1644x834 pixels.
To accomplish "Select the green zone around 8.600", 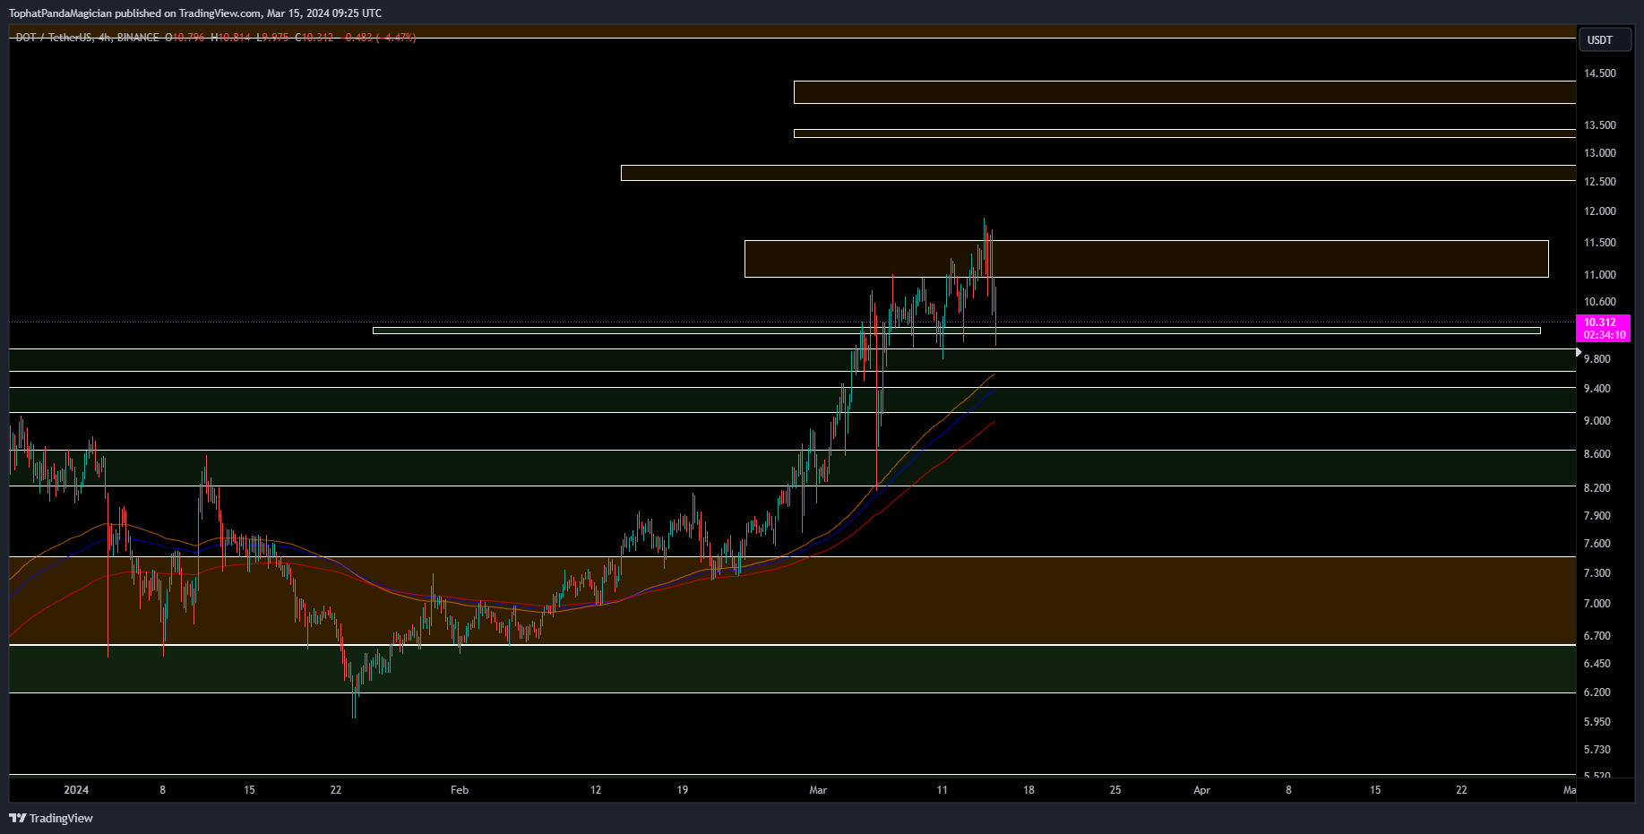I will [792, 468].
